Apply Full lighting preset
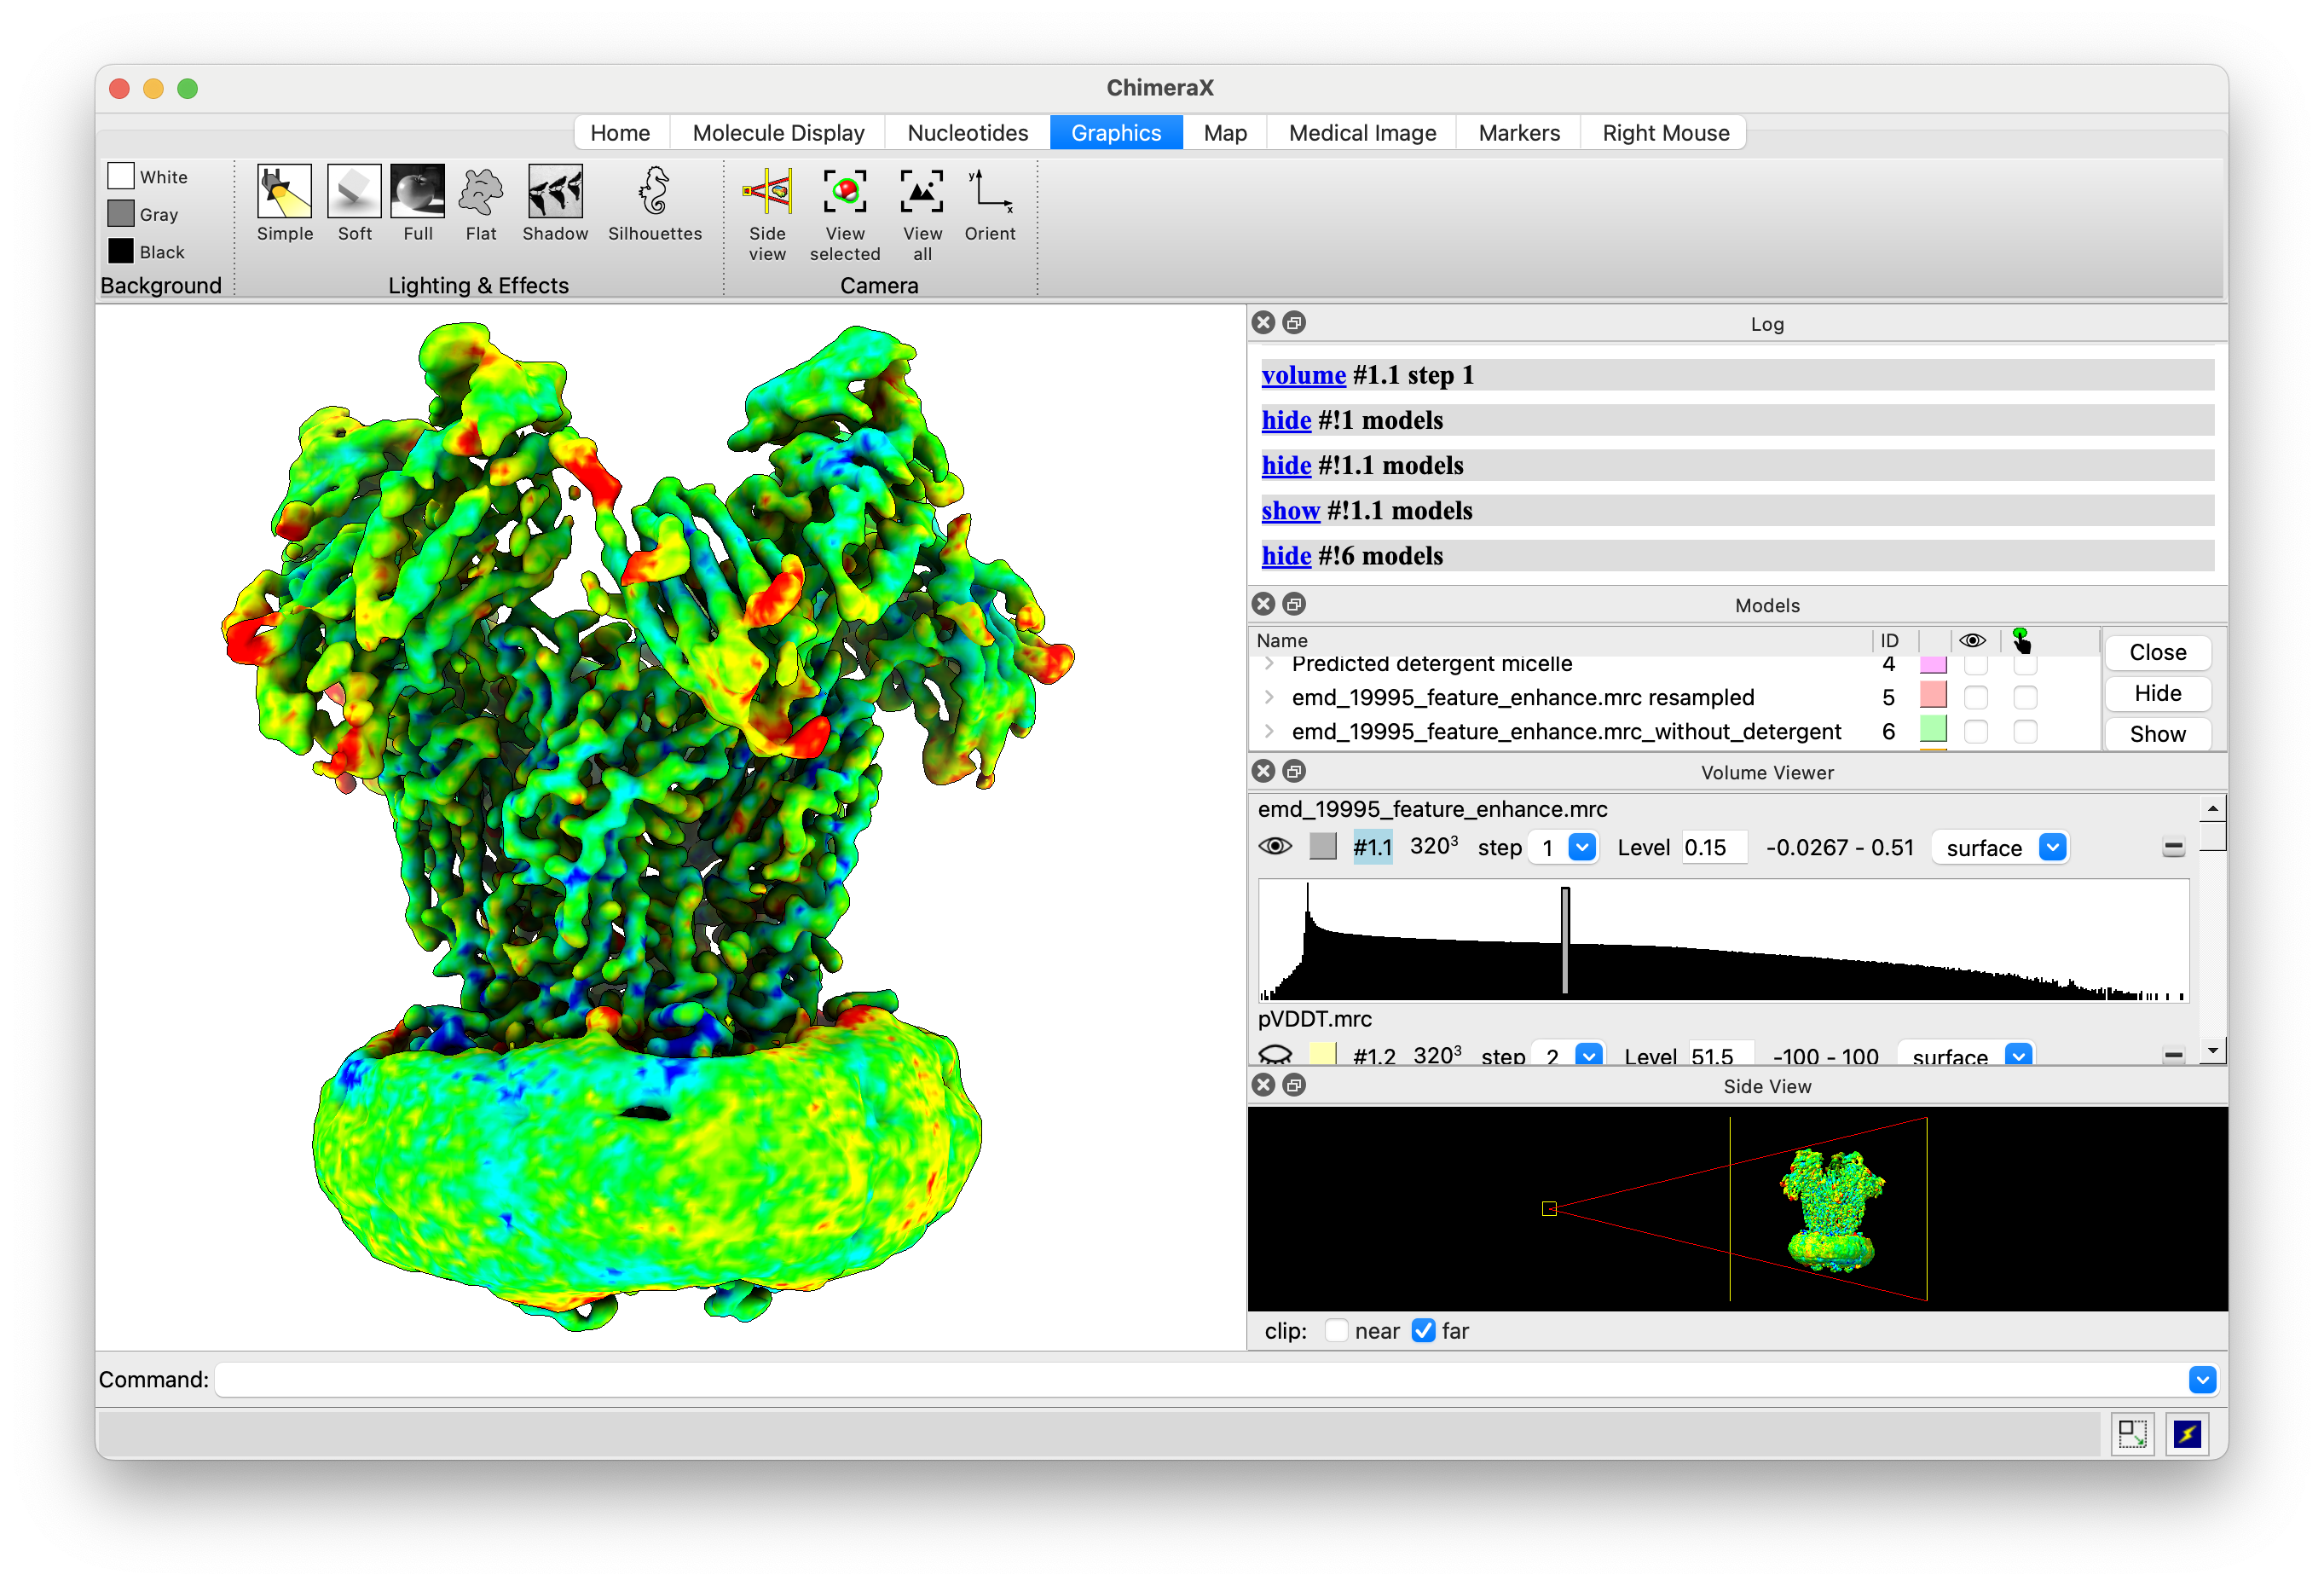 [417, 203]
